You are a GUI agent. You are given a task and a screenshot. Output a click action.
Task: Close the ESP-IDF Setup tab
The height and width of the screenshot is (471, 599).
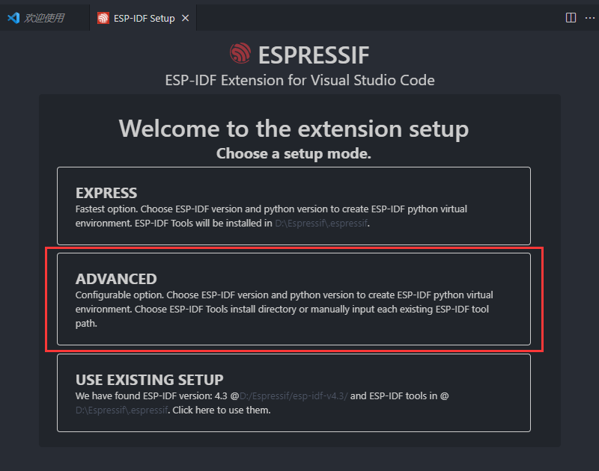coord(185,18)
